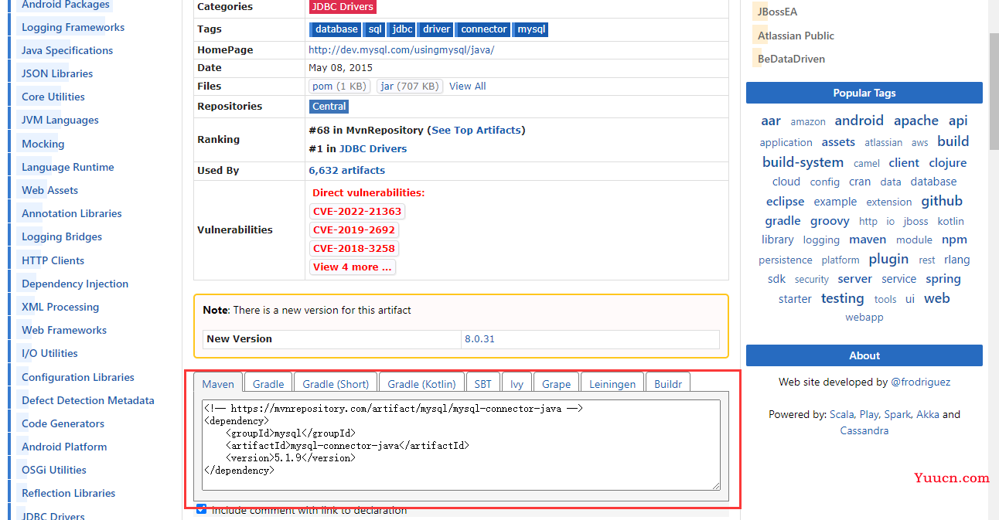The height and width of the screenshot is (520, 999).
Task: Click the database tag
Action: [335, 29]
